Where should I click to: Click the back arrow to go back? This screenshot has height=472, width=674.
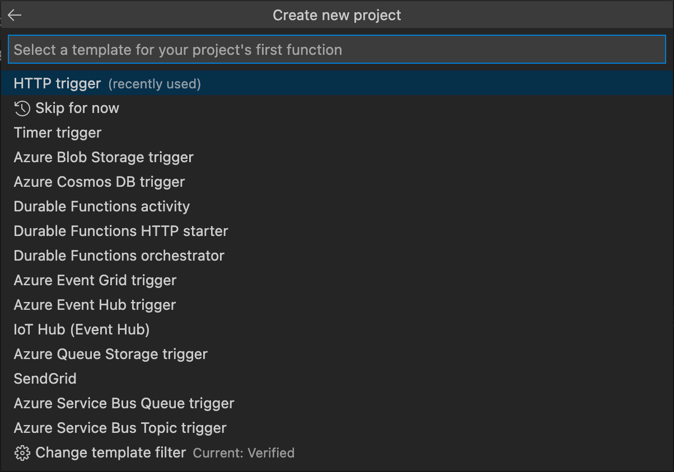(x=15, y=15)
